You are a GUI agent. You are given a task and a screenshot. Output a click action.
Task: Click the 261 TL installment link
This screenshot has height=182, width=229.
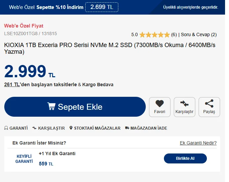tap(12, 85)
